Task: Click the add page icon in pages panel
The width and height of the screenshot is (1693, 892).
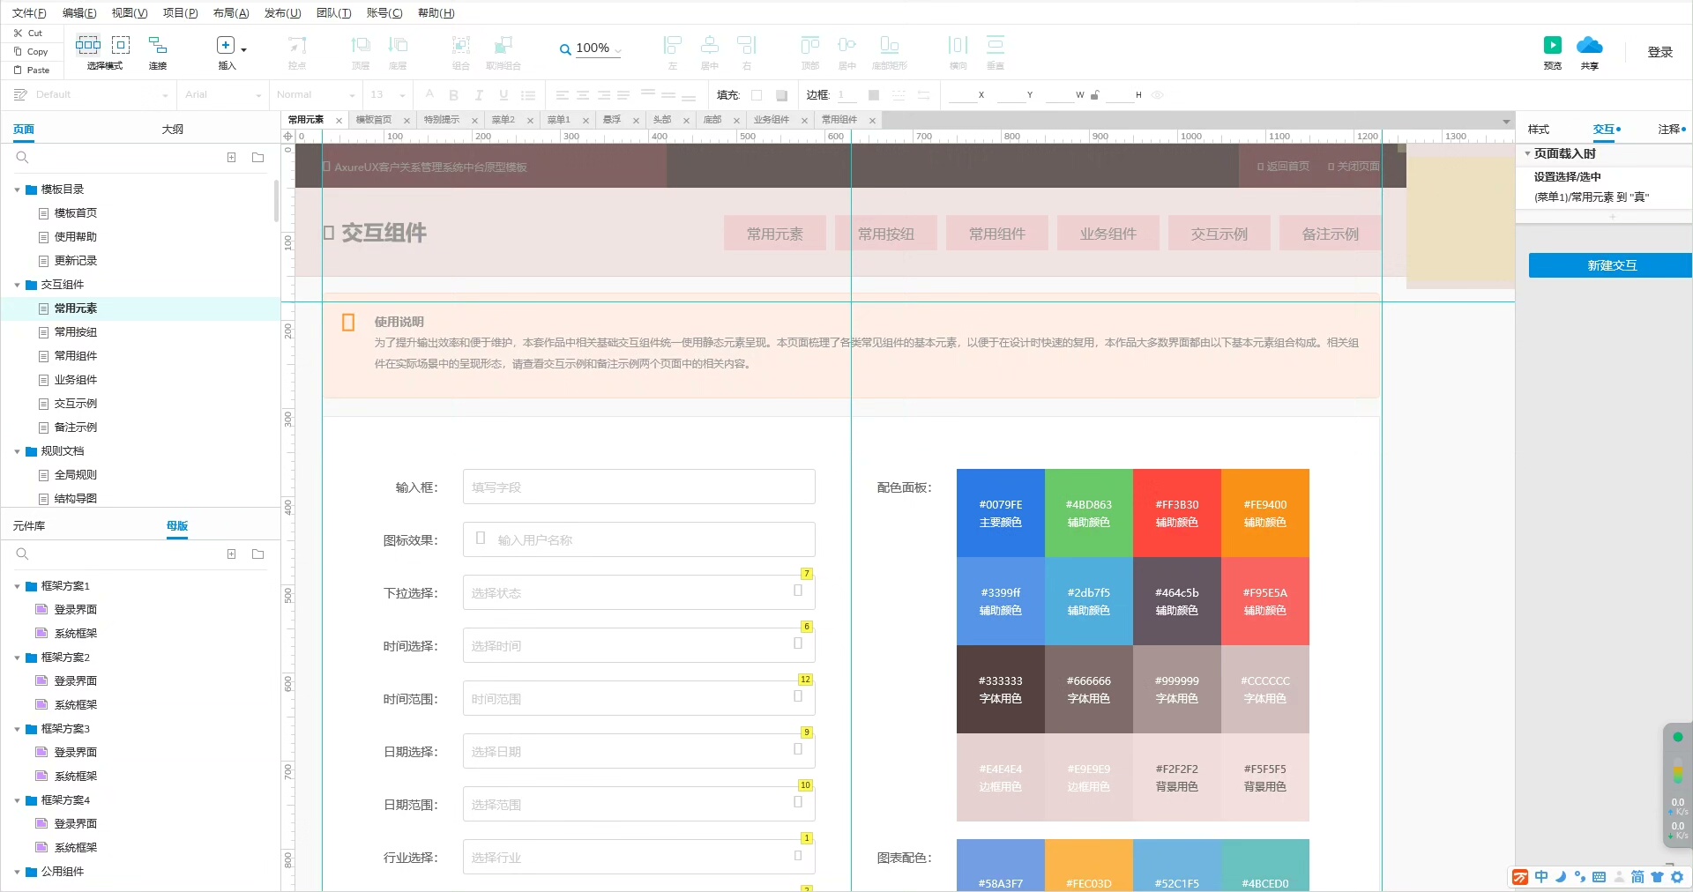Action: click(232, 158)
